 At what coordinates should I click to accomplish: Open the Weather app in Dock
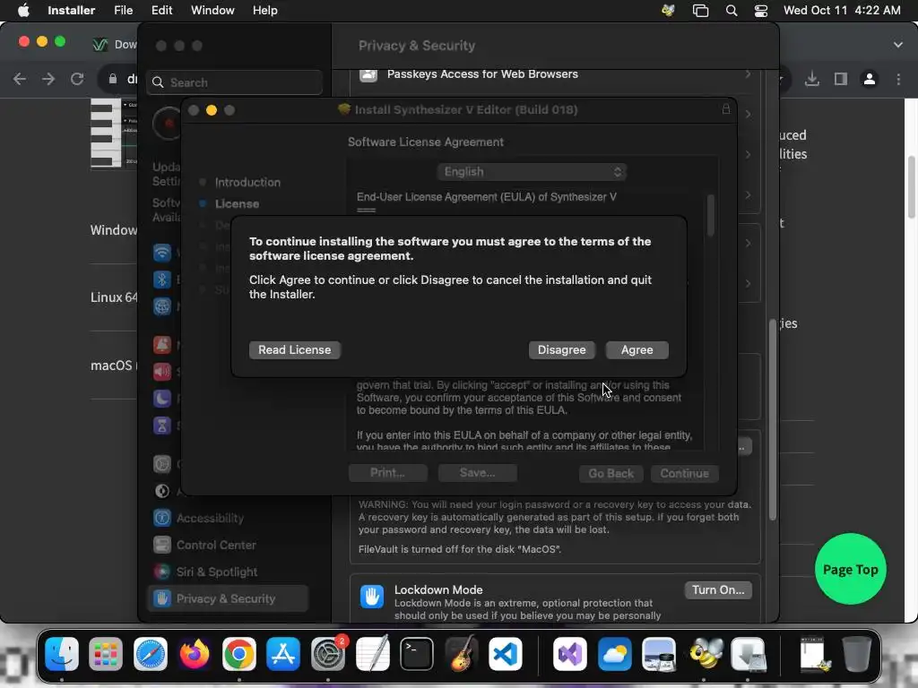614,653
